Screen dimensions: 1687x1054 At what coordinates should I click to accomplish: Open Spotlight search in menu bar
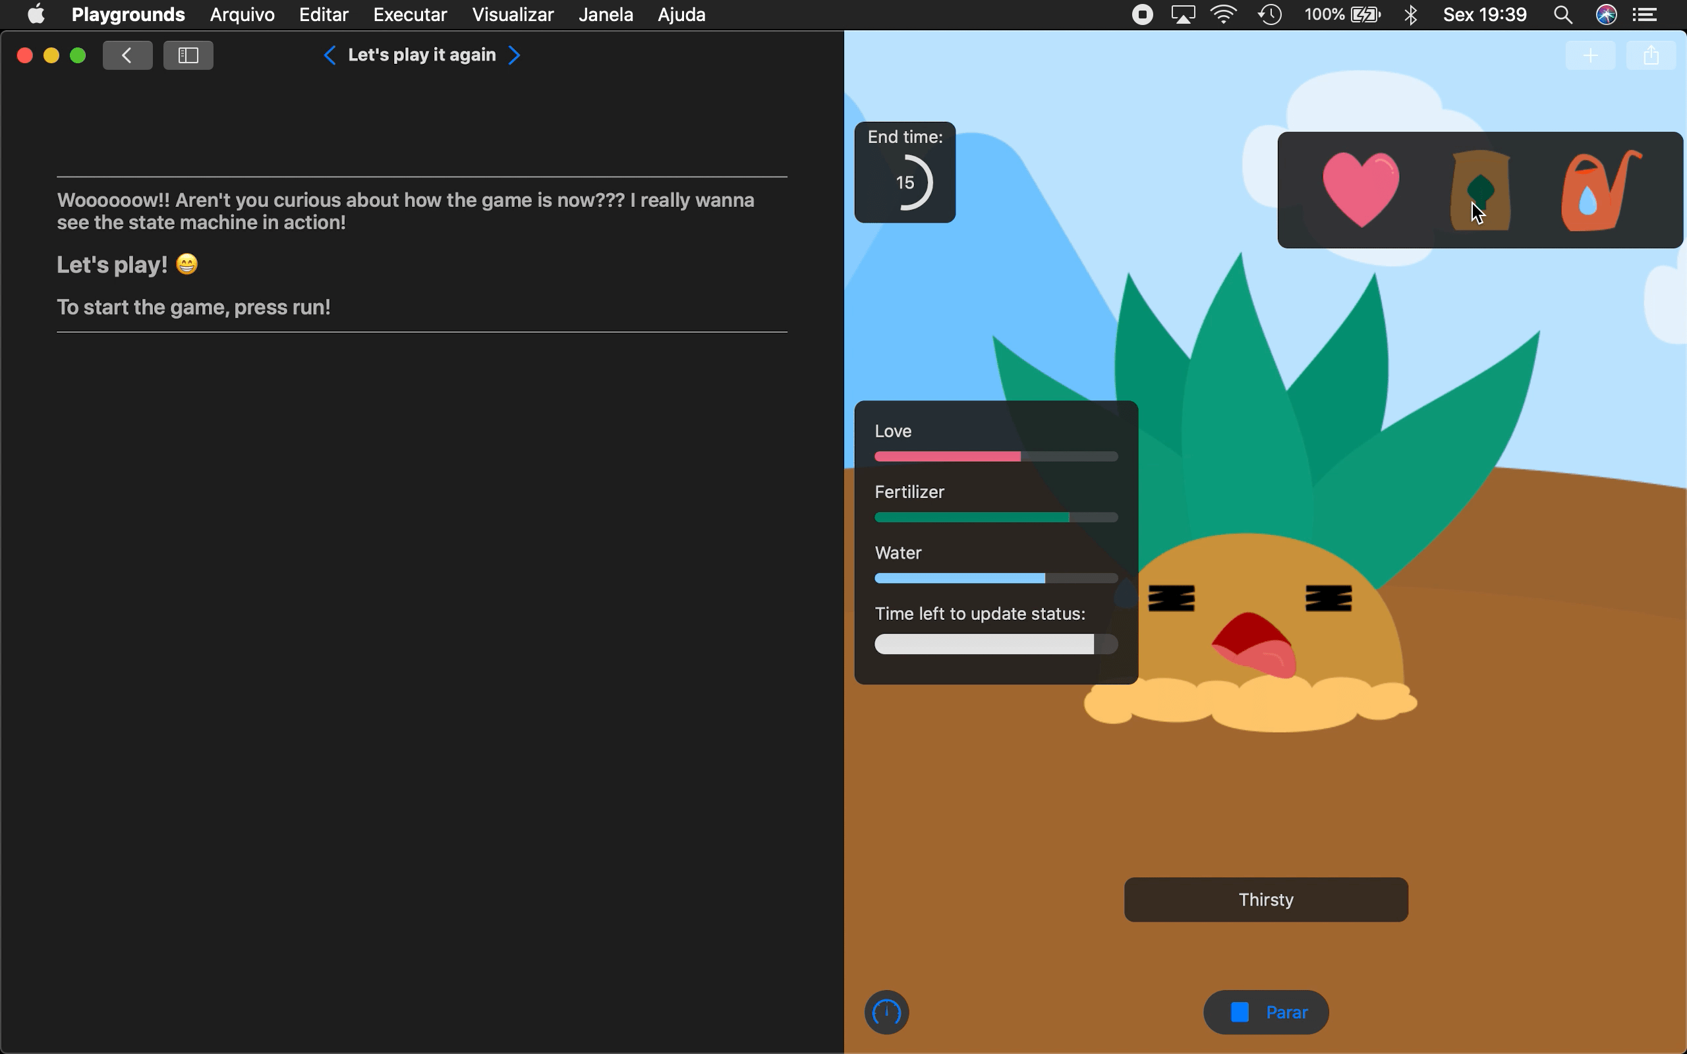(x=1563, y=14)
